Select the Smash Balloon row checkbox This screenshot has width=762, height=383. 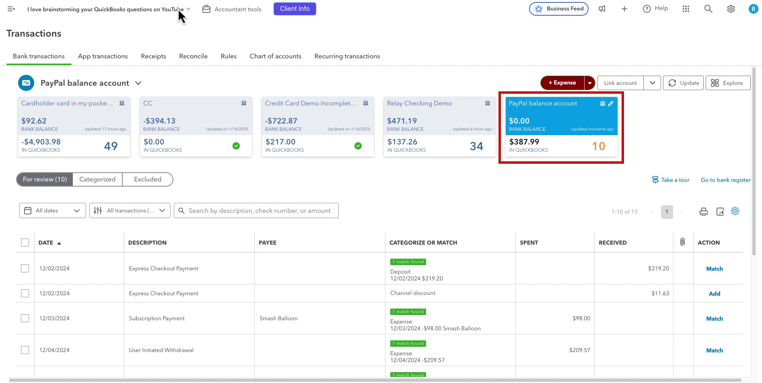[x=25, y=318]
